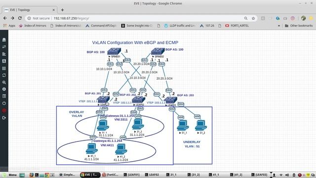The height and width of the screenshot is (178, 316).
Task: Open the Text objects (A) sidebar icon
Action: click(x=4, y=61)
